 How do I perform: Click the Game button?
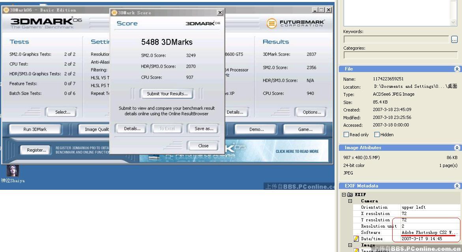pyautogui.click(x=305, y=129)
